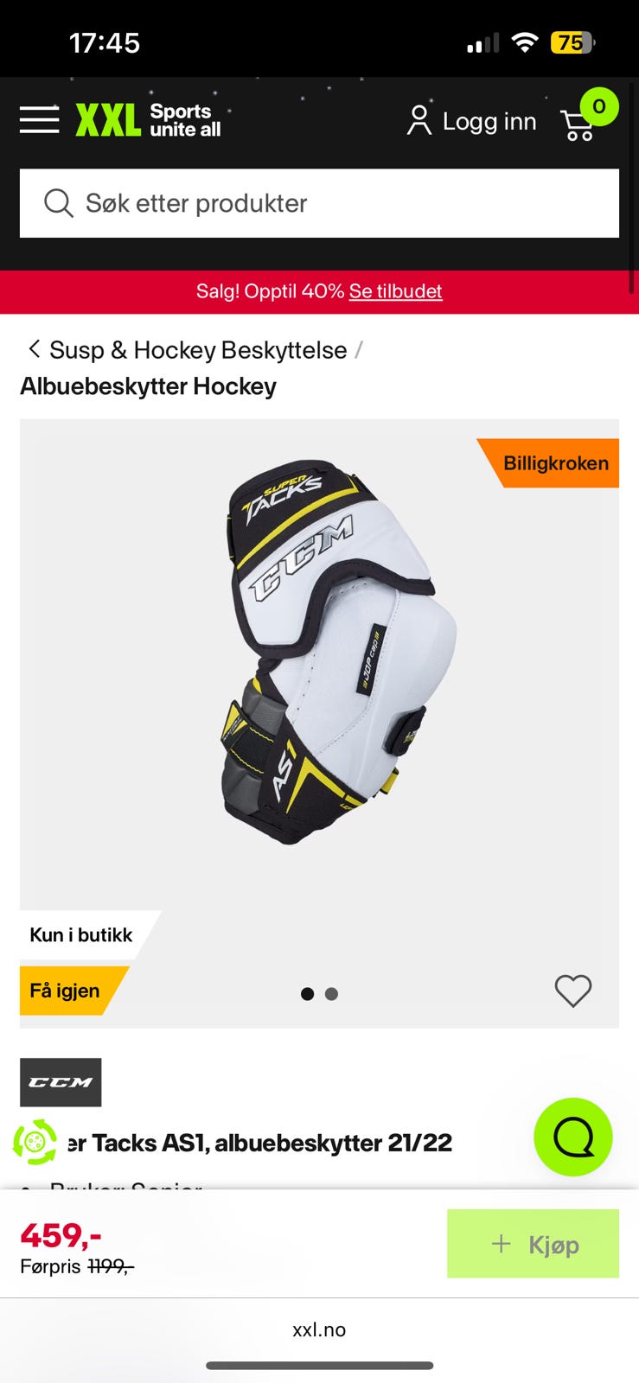The width and height of the screenshot is (639, 1383).
Task: Tap the CCM brand logo
Action: (61, 1082)
